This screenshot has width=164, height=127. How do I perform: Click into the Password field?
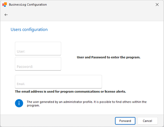pyautogui.click(x=38, y=64)
